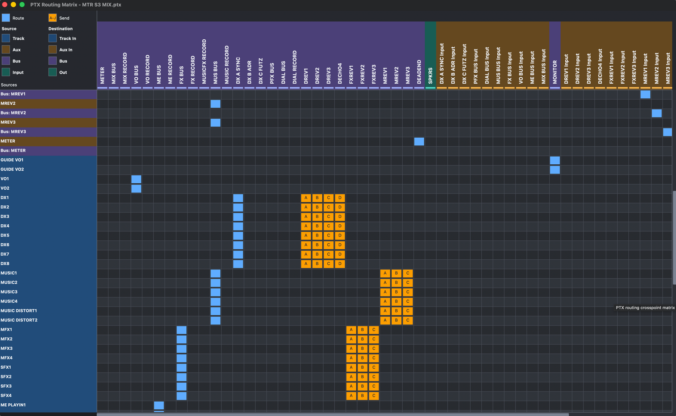Select the SFX1 source row label
This screenshot has width=676, height=416.
(6, 367)
